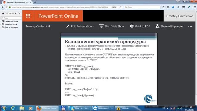Click the printer icon
Image resolution: width=197 pixels, height=111 pixels.
coord(132,26)
